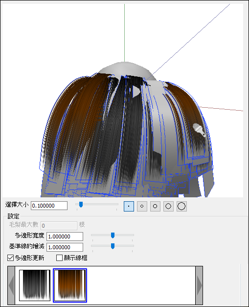Image resolution: width=249 pixels, height=307 pixels.
Task: Select the small diamond brush size
Action: 142,206
